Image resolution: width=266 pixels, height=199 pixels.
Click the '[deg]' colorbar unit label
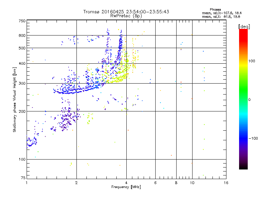pos(244,27)
